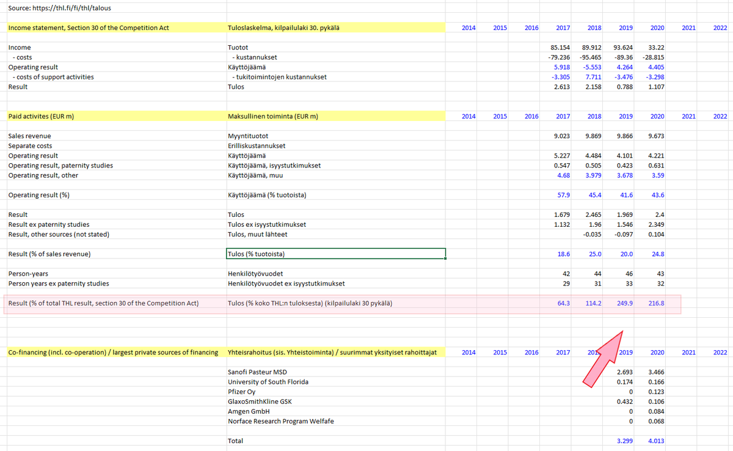Click blue operating result value -5.553
The image size is (733, 451).
point(592,67)
